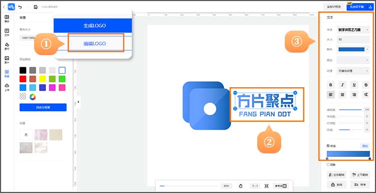Viewport: 376px width, 193px height.
Task: Click the save file icon
Action: click(36, 7)
